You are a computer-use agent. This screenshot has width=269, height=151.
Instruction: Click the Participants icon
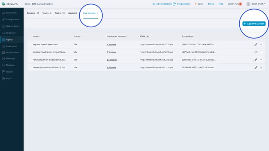(x=4, y=46)
